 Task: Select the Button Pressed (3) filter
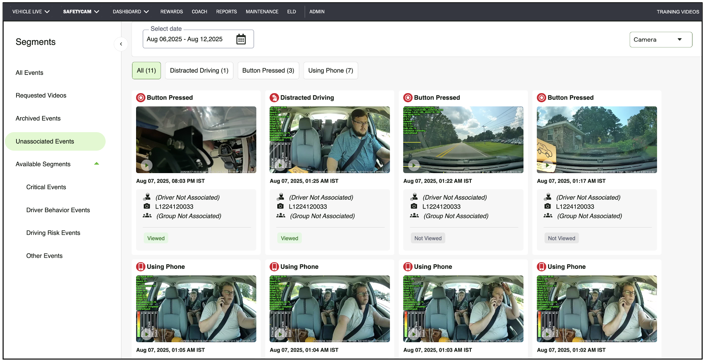pos(268,70)
